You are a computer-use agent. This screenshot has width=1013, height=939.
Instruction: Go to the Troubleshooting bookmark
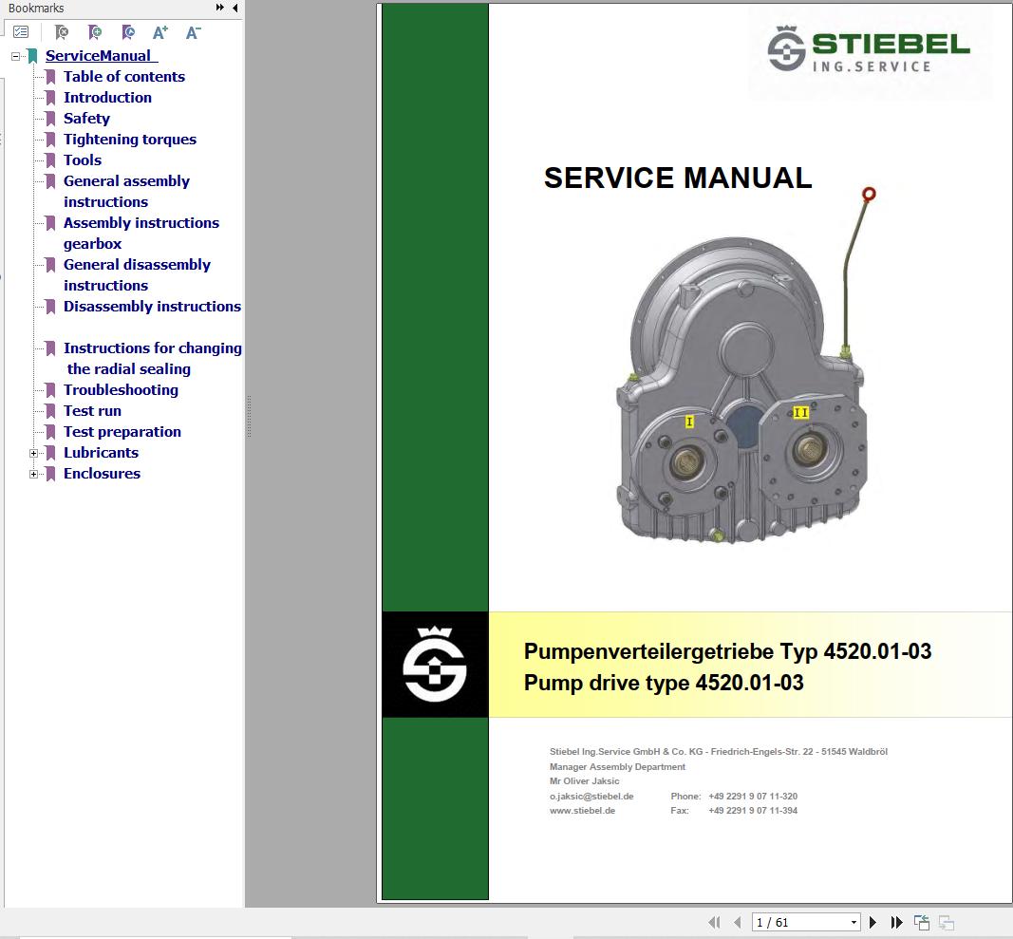pos(121,390)
